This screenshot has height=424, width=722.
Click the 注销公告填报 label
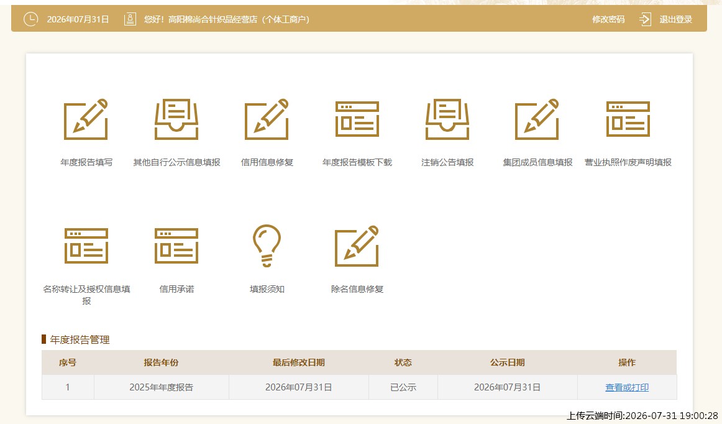tap(447, 162)
